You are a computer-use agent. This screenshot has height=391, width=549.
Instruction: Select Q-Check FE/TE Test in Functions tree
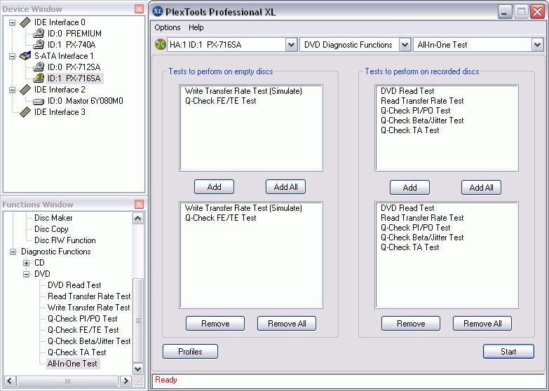tap(83, 330)
